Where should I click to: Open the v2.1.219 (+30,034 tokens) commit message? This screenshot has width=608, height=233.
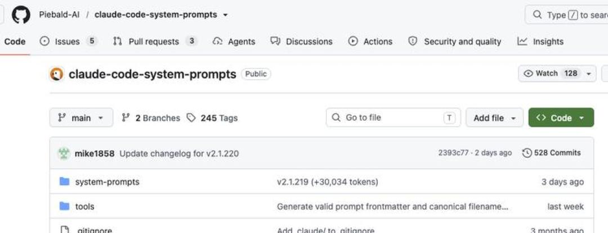327,181
